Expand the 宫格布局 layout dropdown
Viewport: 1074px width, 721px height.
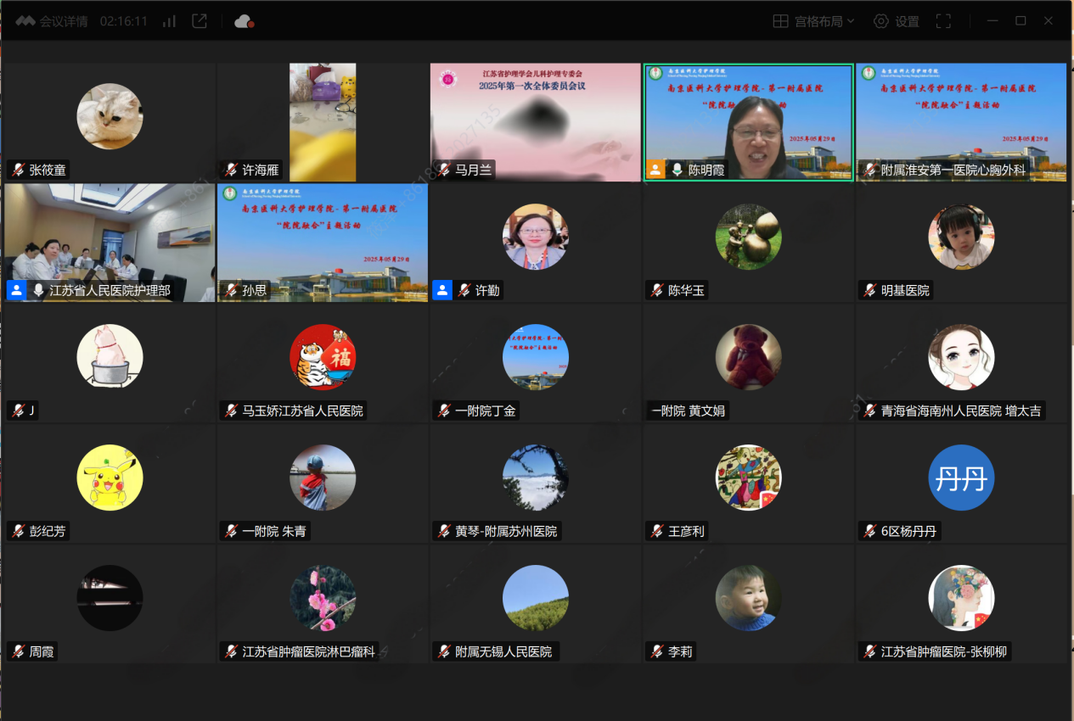(813, 21)
